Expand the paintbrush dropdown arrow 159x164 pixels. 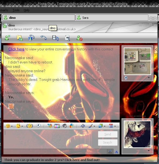click(94, 126)
